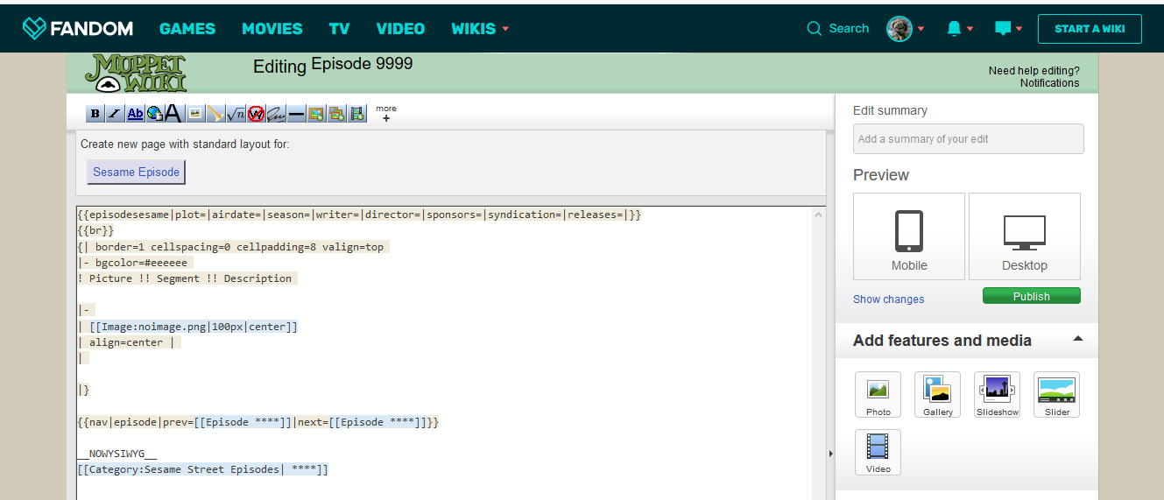
Task: Open the Notifications link
Action: [1049, 83]
